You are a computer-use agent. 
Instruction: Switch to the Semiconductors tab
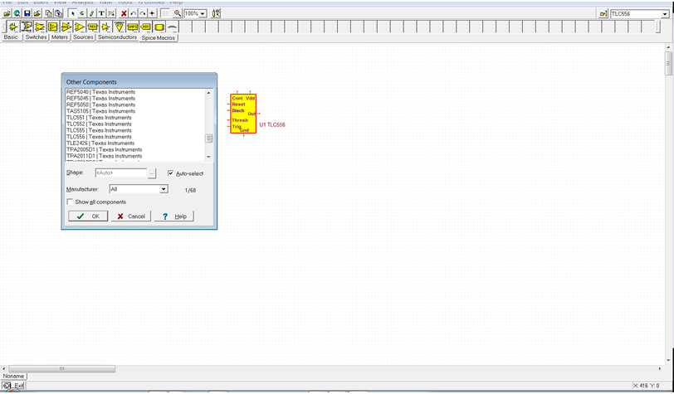[x=117, y=37]
